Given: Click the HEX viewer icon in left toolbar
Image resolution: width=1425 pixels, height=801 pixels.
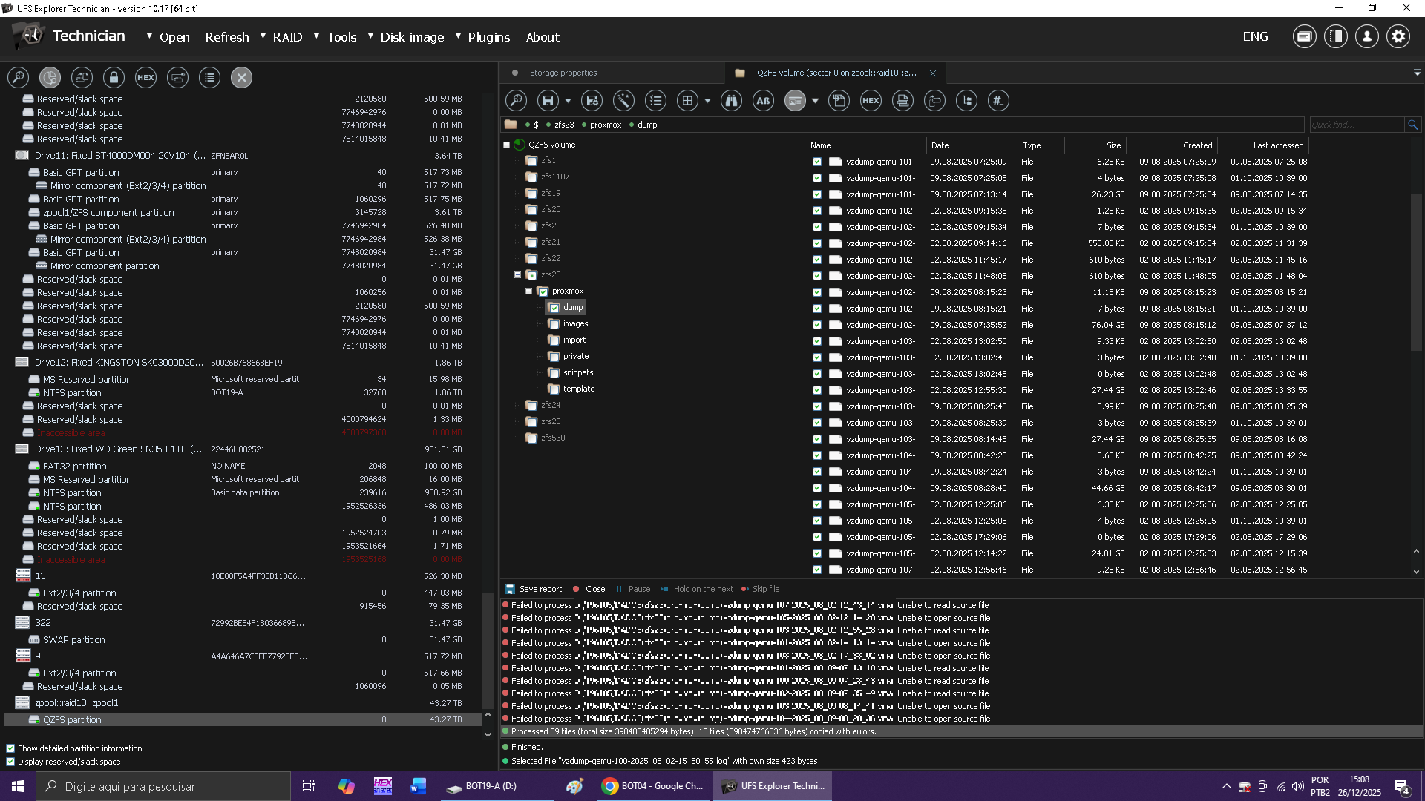Looking at the screenshot, I should point(146,78).
